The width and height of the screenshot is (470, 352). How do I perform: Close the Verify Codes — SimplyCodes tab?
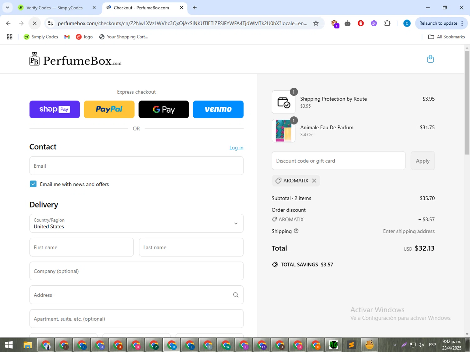click(x=94, y=8)
